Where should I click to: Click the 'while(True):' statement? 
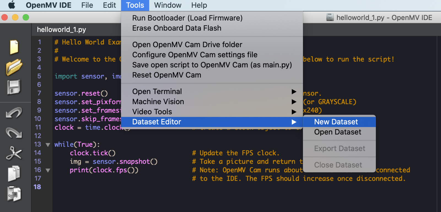point(77,144)
